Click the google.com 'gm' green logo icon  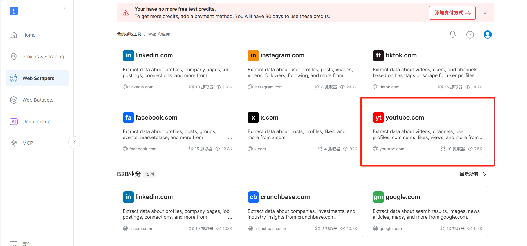pos(378,197)
